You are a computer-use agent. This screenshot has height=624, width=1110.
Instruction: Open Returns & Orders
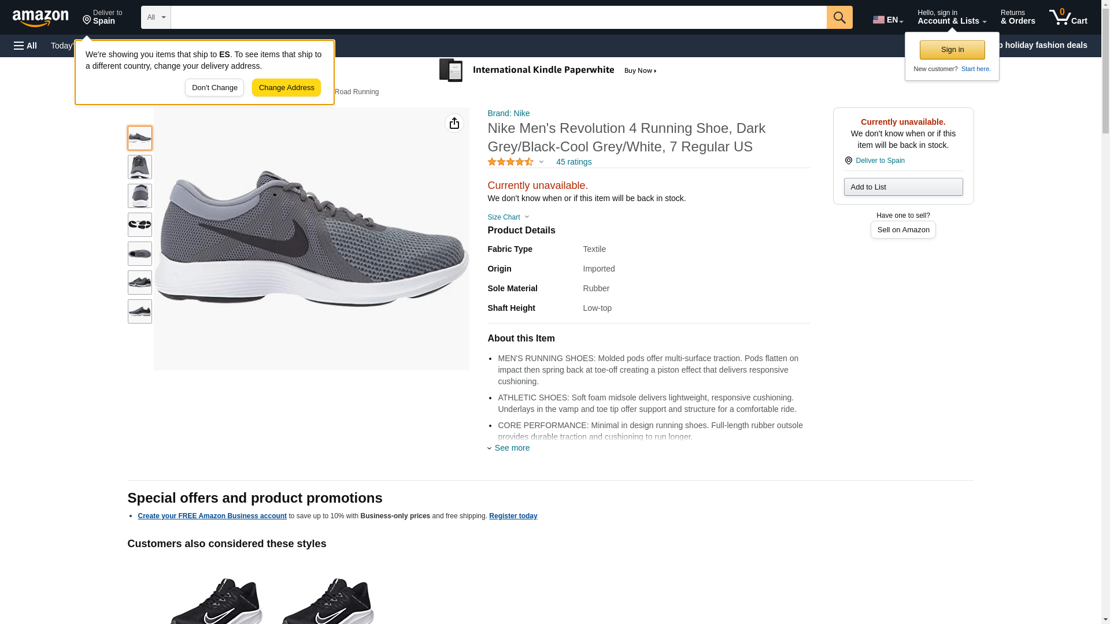(1017, 17)
